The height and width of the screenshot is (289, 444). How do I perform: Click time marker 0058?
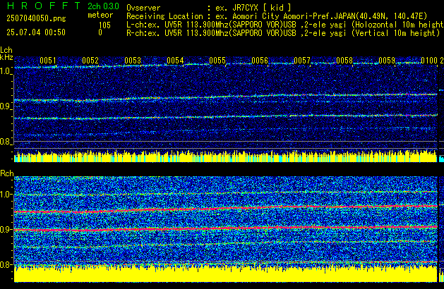(x=344, y=61)
